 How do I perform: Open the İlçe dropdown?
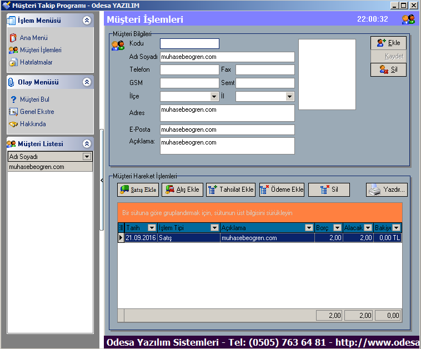[214, 97]
